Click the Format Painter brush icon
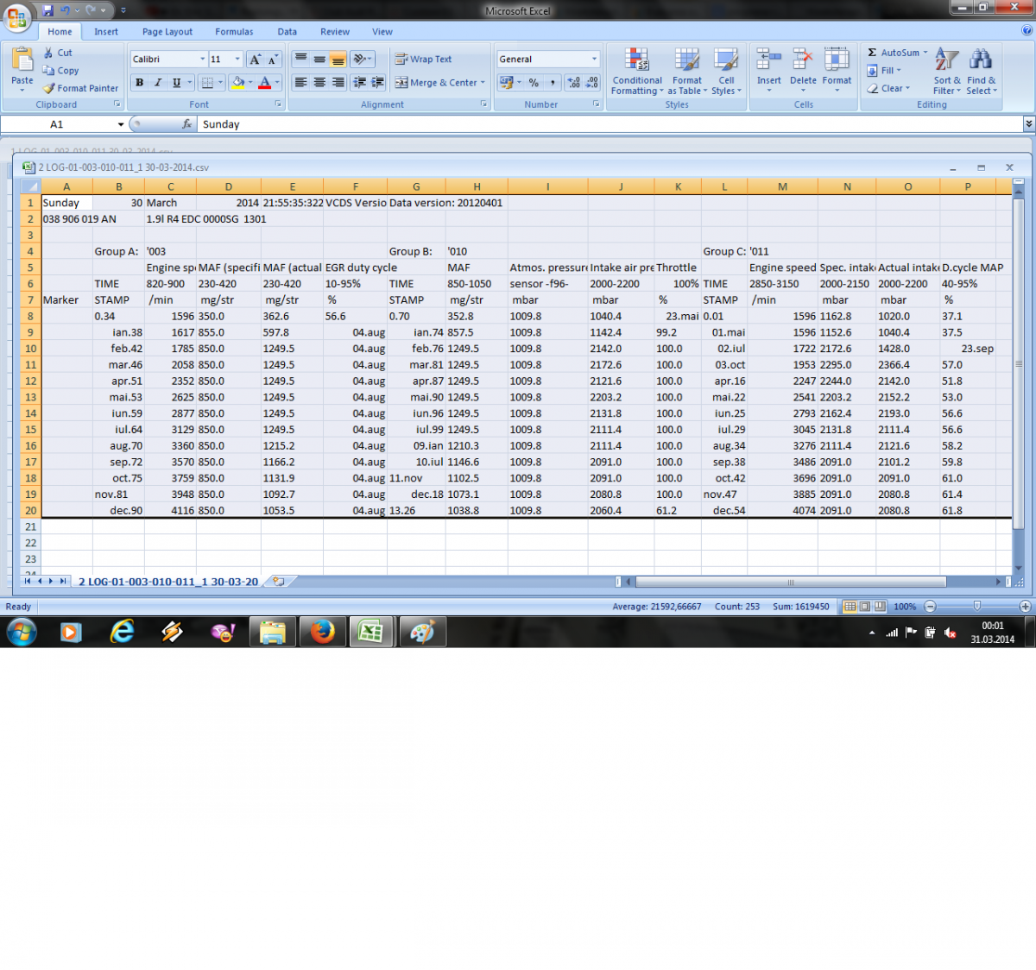The height and width of the screenshot is (970, 1036). point(49,88)
